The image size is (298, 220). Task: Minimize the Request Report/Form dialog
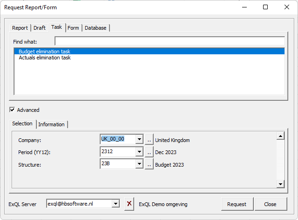[244, 7]
